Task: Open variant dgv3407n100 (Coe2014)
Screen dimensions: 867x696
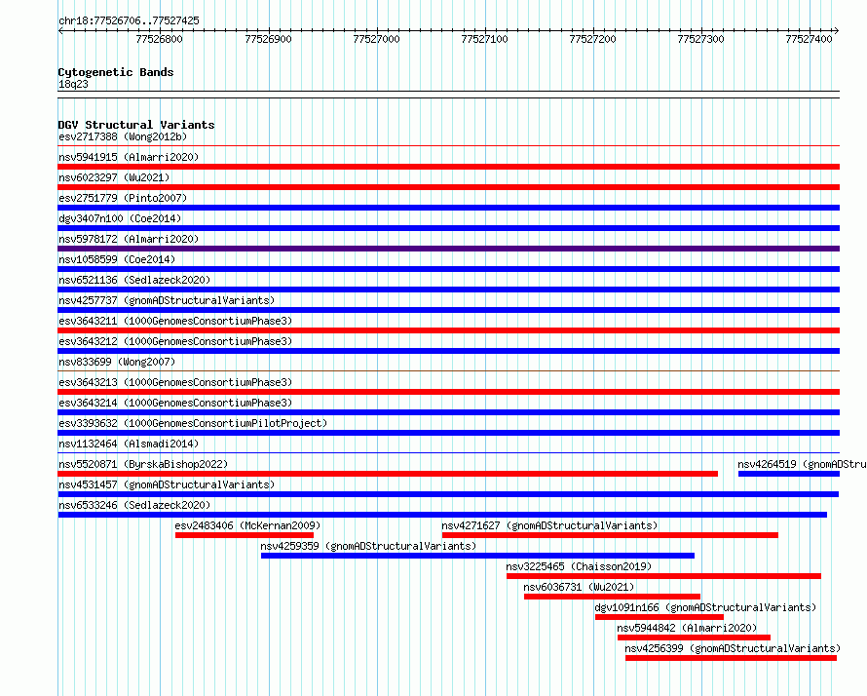Action: pyautogui.click(x=120, y=218)
